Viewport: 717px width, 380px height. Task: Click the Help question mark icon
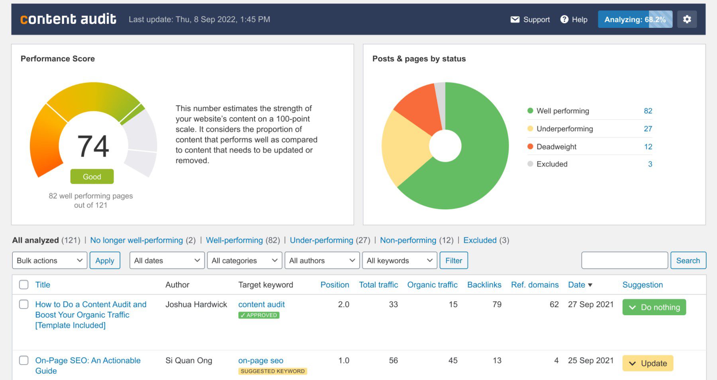pos(564,19)
